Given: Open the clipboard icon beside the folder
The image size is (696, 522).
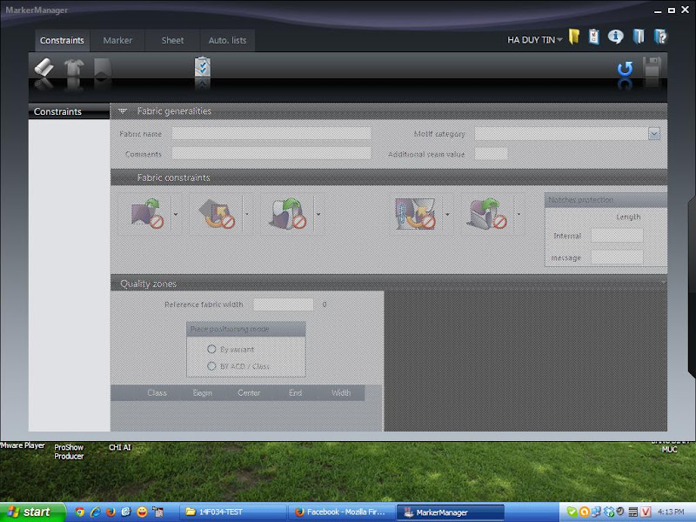Looking at the screenshot, I should click(594, 37).
